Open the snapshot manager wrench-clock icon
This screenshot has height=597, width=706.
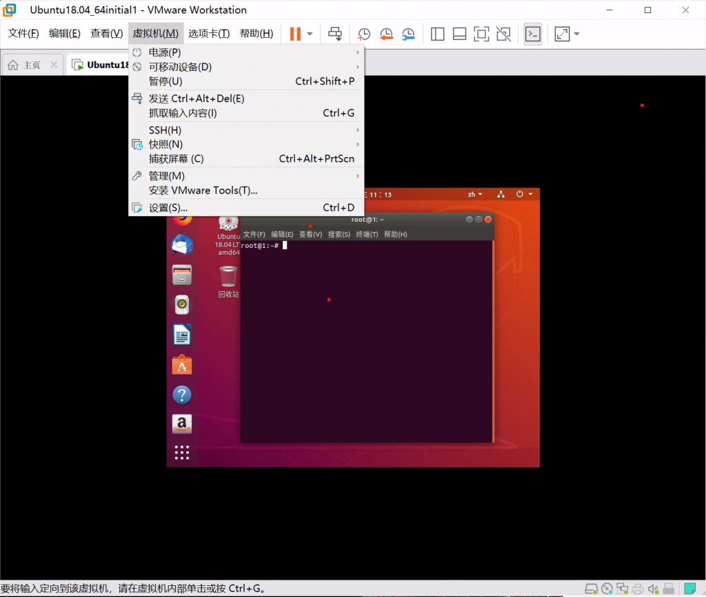pyautogui.click(x=409, y=34)
